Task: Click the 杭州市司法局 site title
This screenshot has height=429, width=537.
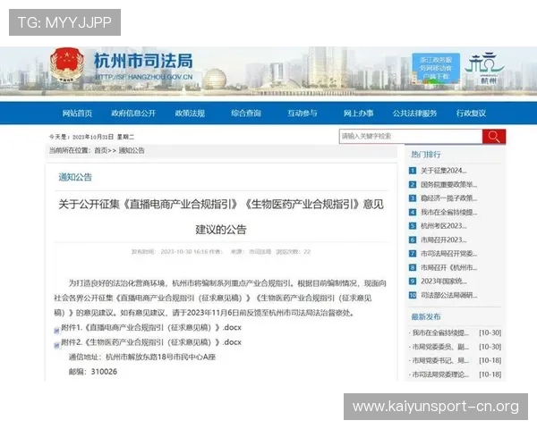Action: [x=143, y=62]
